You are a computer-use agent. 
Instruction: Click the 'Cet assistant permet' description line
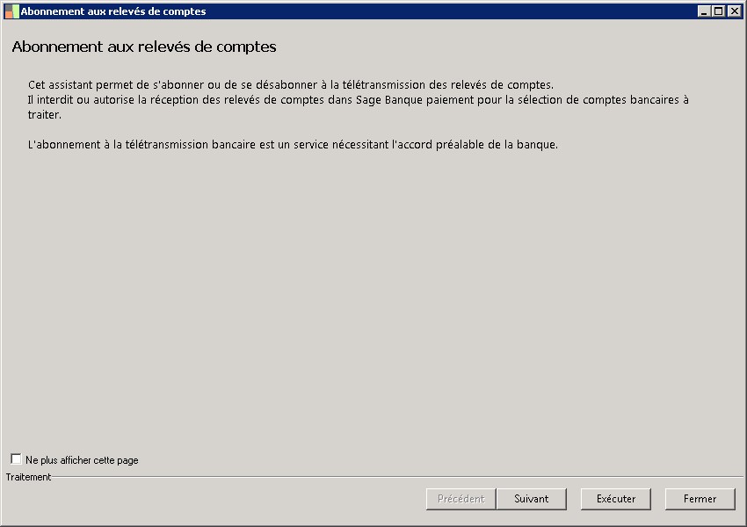click(291, 85)
